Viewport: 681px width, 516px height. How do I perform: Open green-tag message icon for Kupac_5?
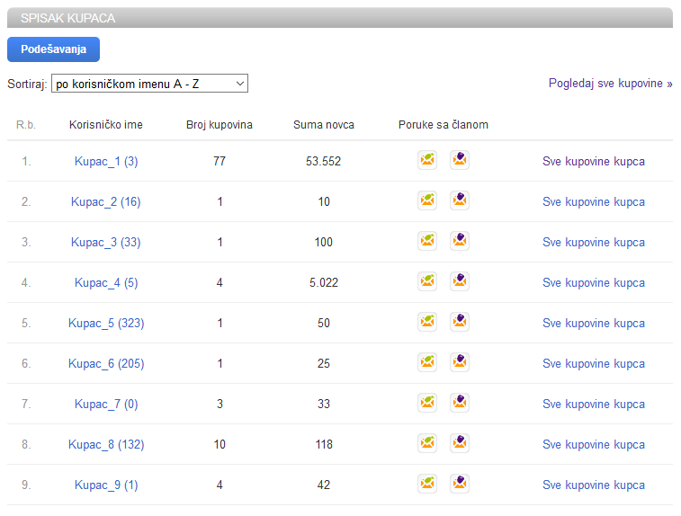point(427,322)
